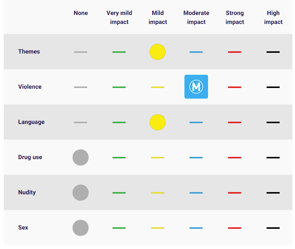Click the Very mild impact column header
Image resolution: width=295 pixels, height=249 pixels.
(x=119, y=17)
